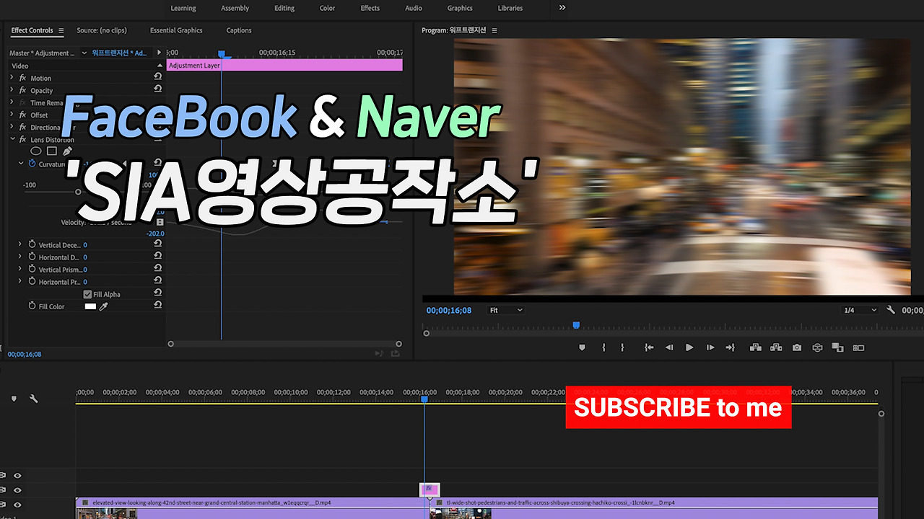
Task: Click the Play button in the program monitor
Action: click(x=689, y=347)
